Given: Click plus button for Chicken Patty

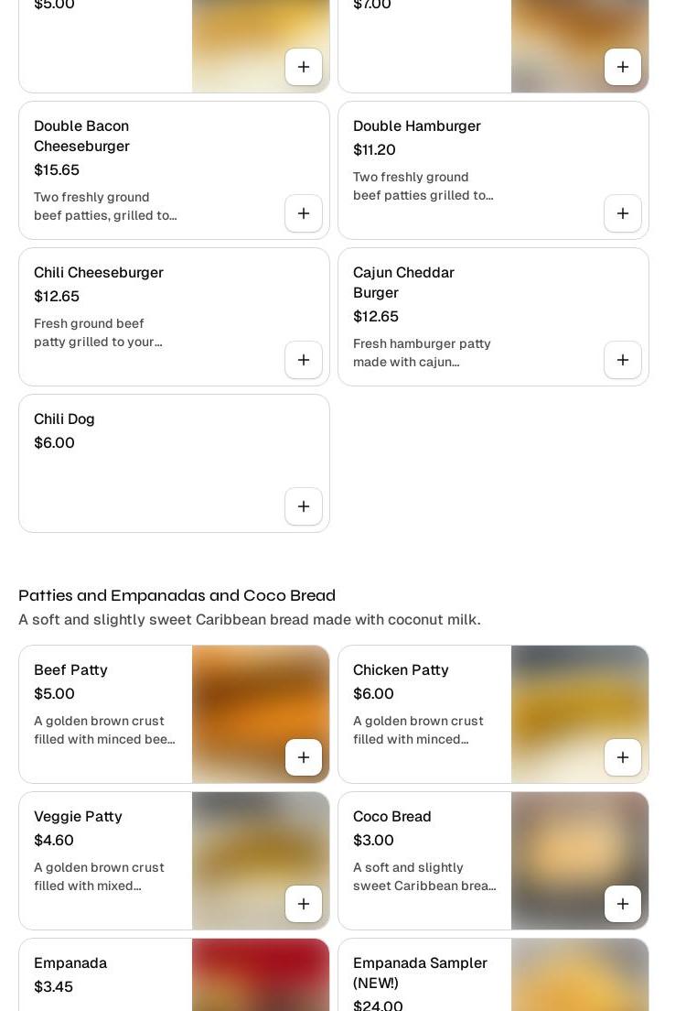Looking at the screenshot, I should click(x=623, y=757).
